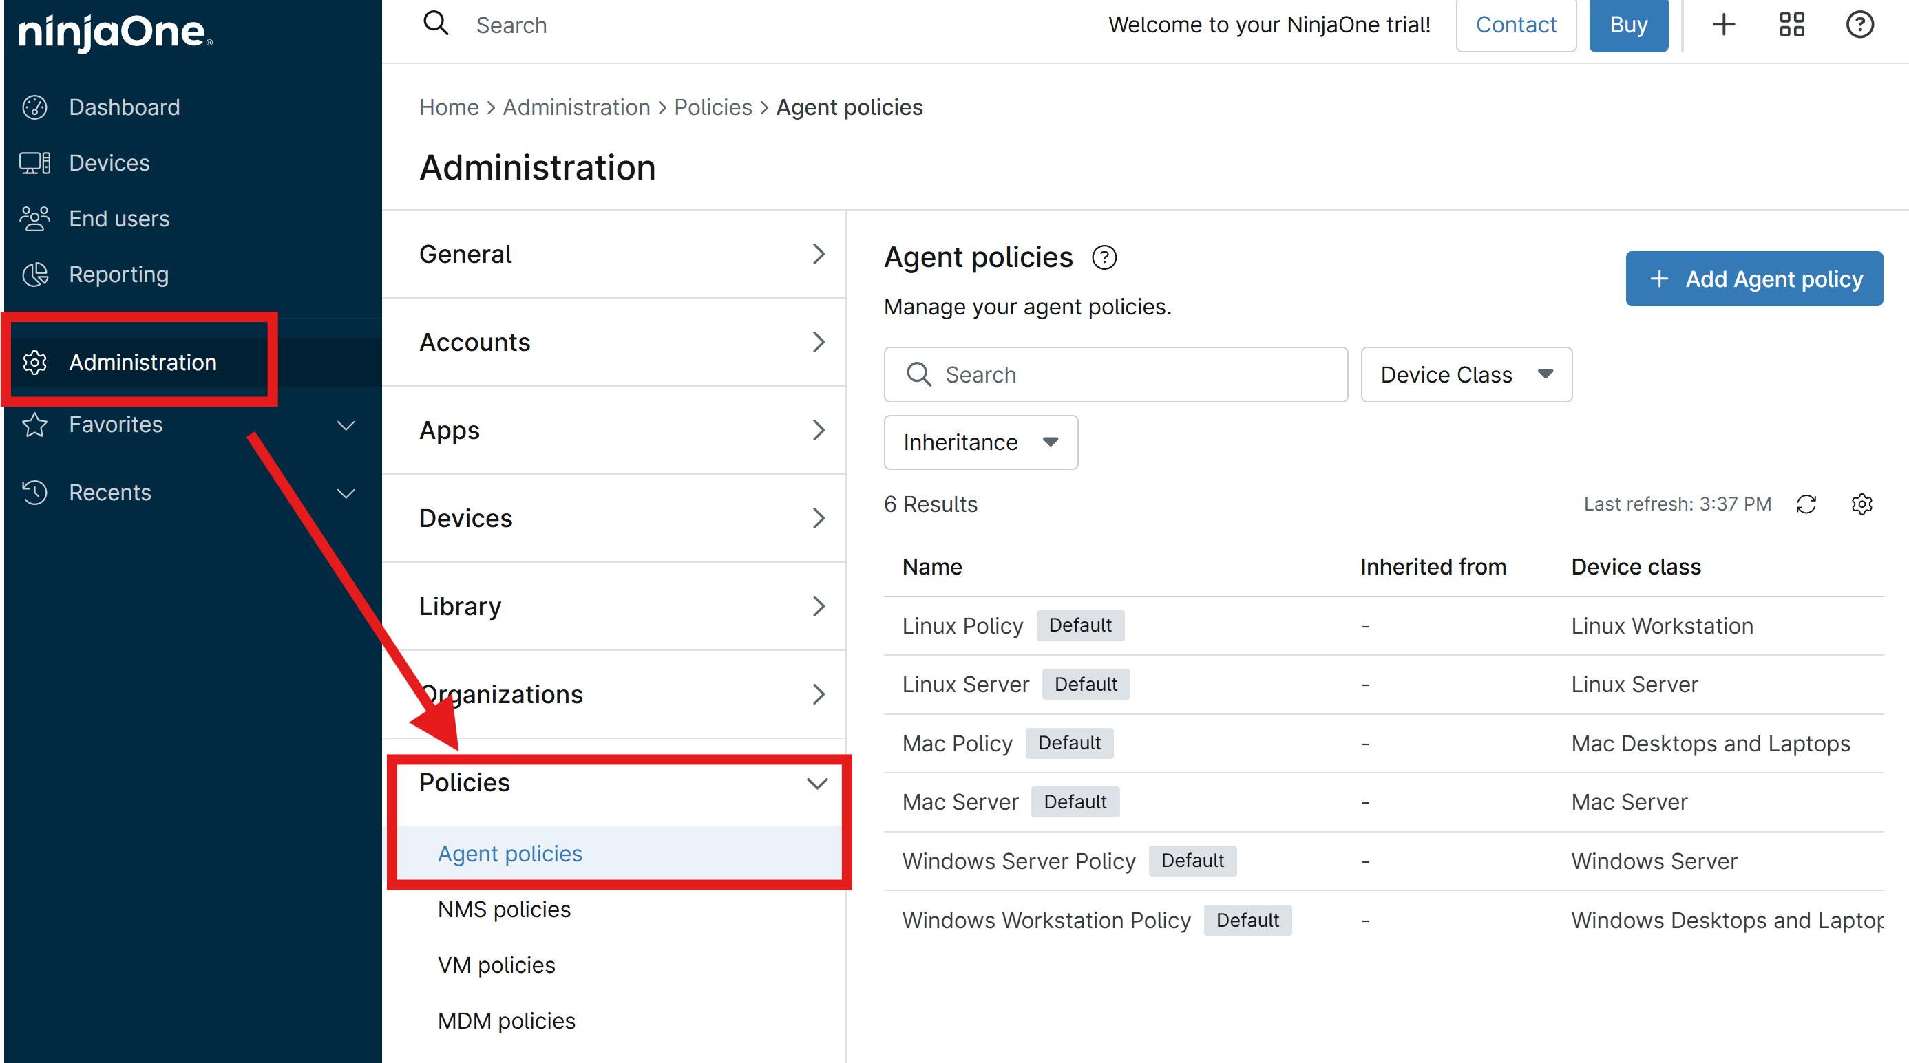The width and height of the screenshot is (1909, 1063).
Task: Click the Favorites star icon
Action: [35, 425]
